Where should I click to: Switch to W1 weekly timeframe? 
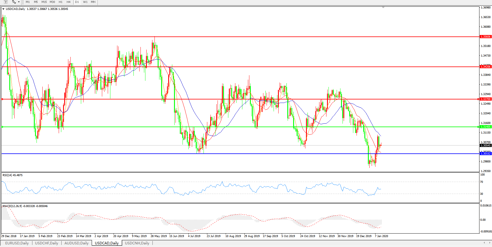(85, 2)
